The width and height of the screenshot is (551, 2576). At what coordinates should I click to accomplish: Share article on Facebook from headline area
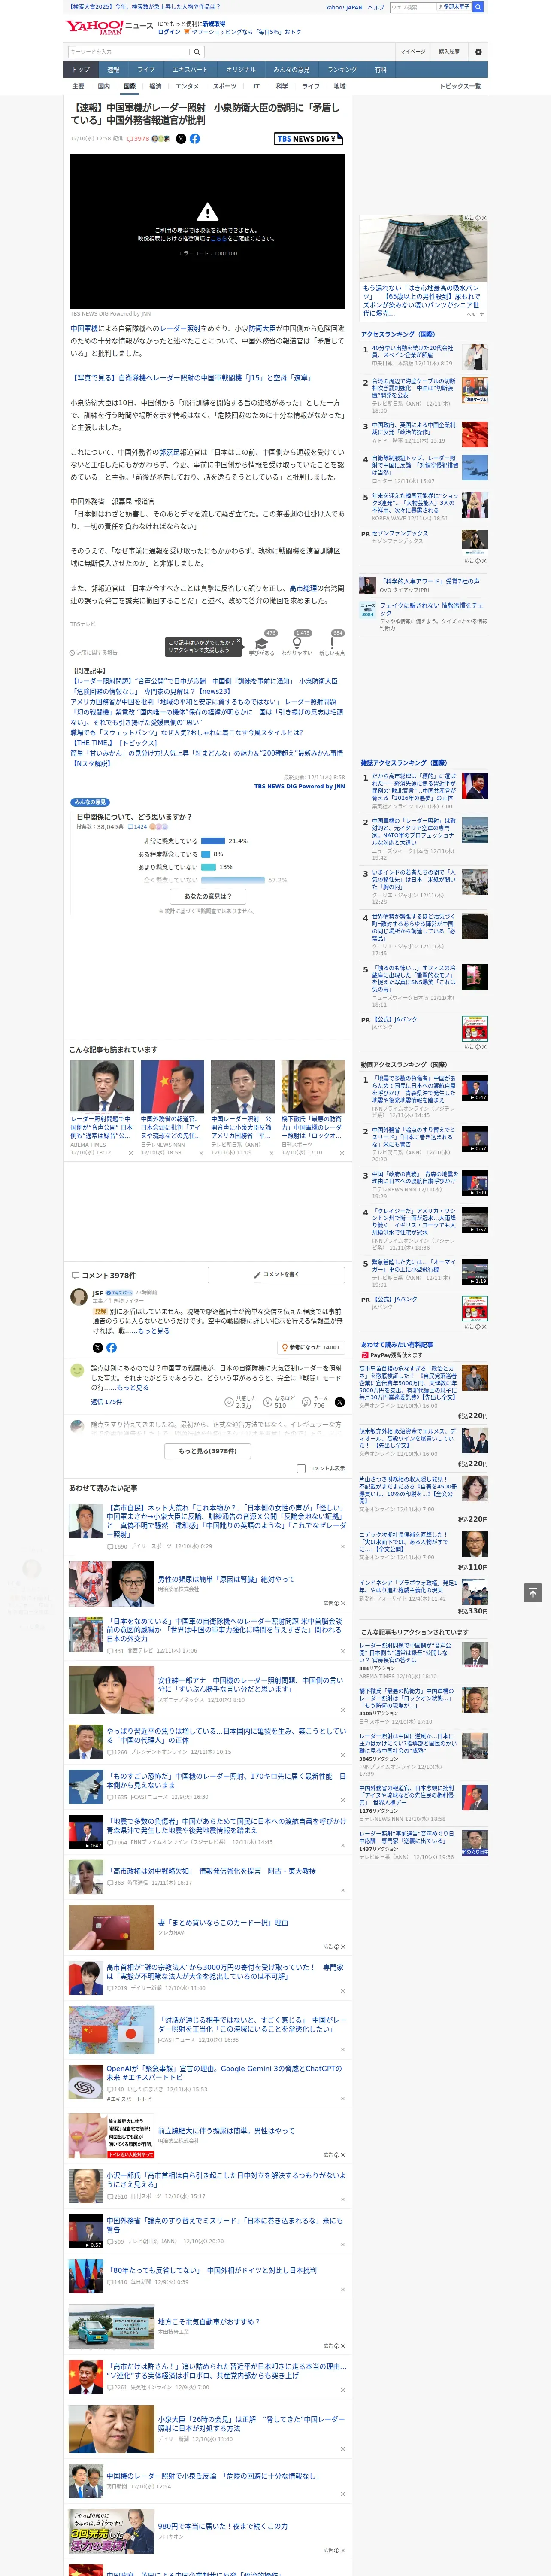(x=195, y=139)
